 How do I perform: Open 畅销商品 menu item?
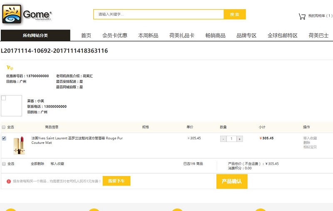click(215, 35)
